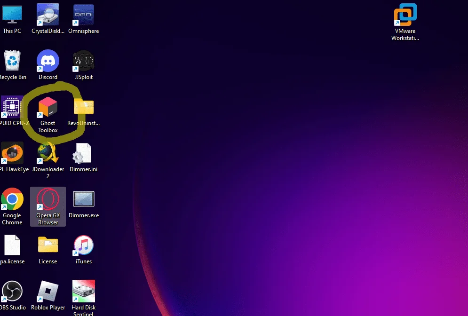Select the iTunes shortcut icon

(x=84, y=245)
